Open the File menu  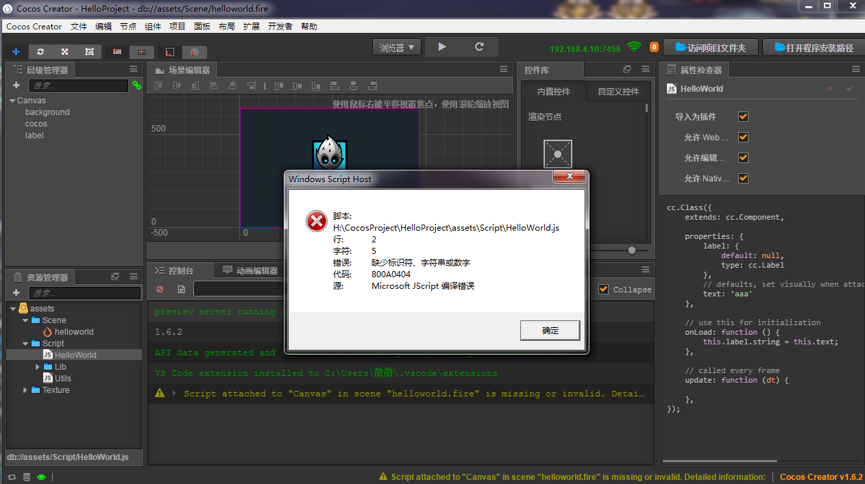pyautogui.click(x=79, y=26)
